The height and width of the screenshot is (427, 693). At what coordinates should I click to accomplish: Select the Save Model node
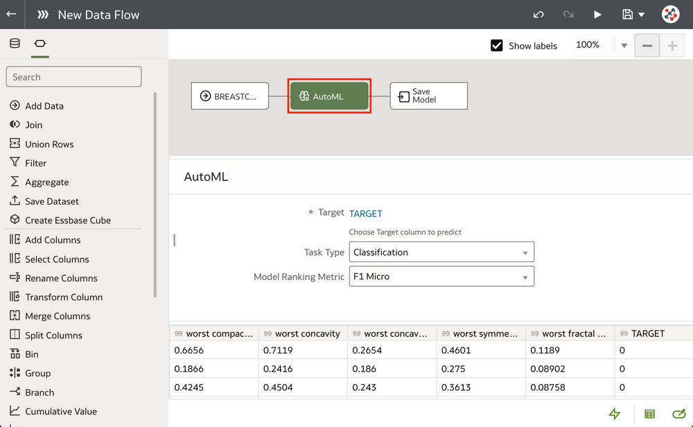(428, 96)
